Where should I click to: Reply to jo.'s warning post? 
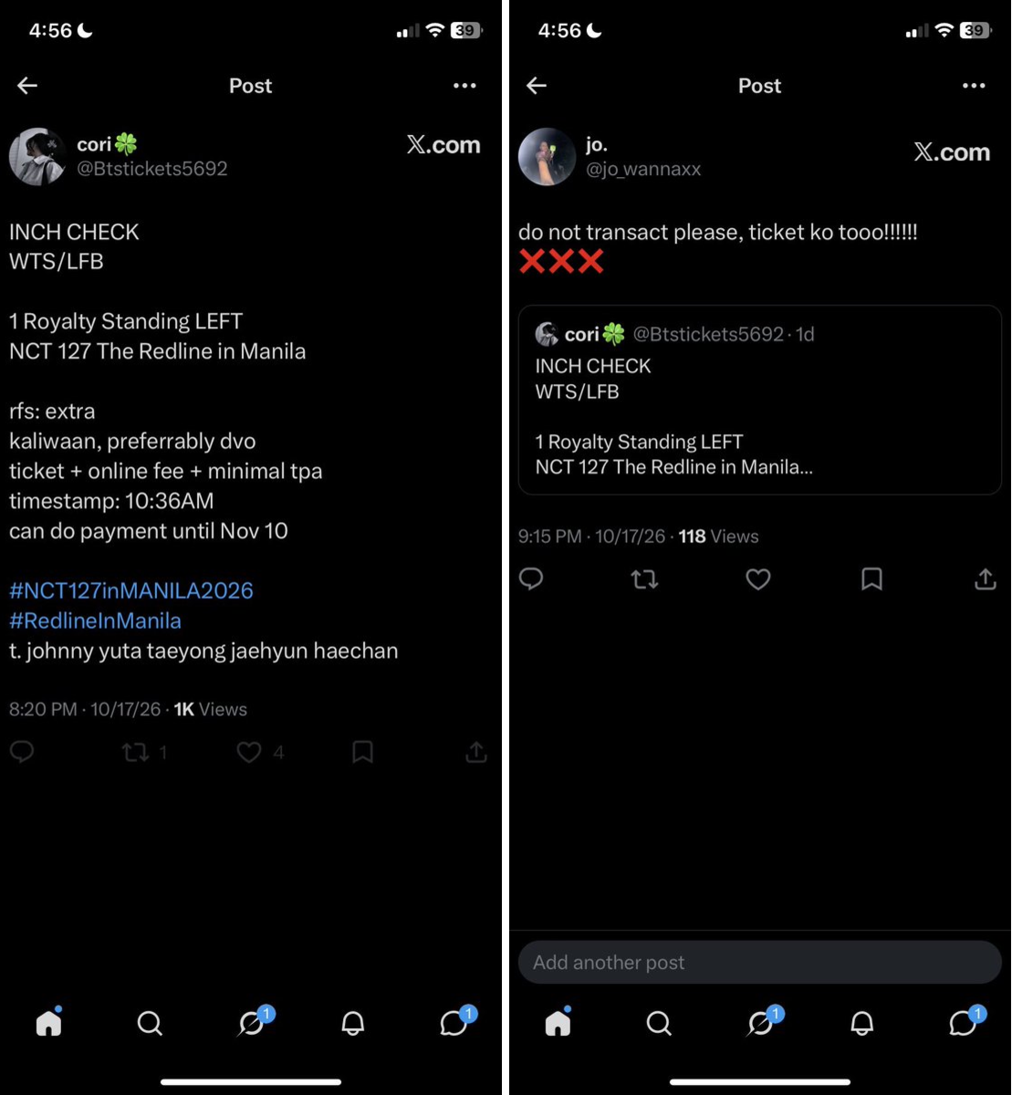click(531, 579)
